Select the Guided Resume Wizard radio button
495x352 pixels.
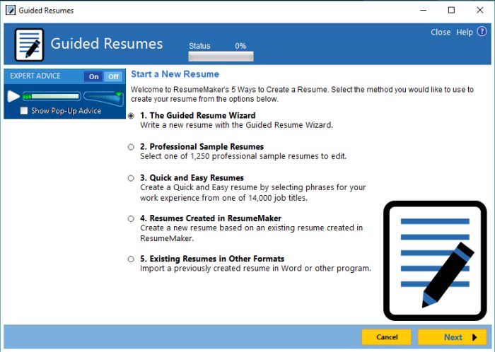131,116
